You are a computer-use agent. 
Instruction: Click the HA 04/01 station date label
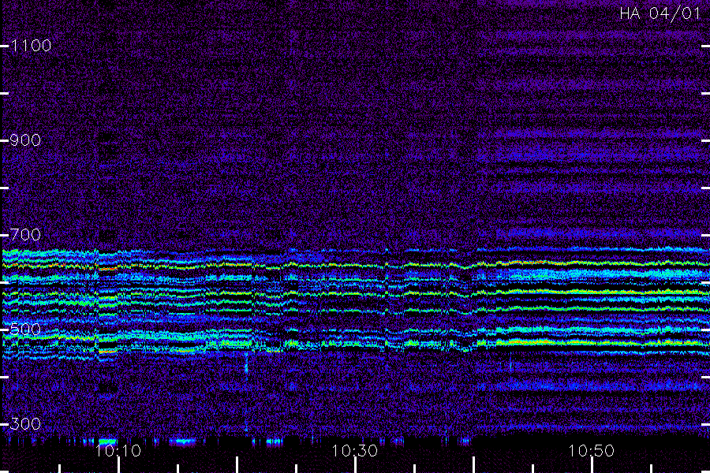(660, 13)
